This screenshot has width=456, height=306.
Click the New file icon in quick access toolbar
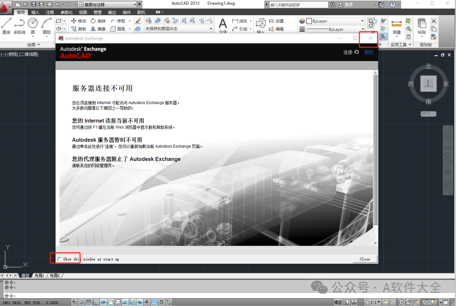click(x=18, y=4)
